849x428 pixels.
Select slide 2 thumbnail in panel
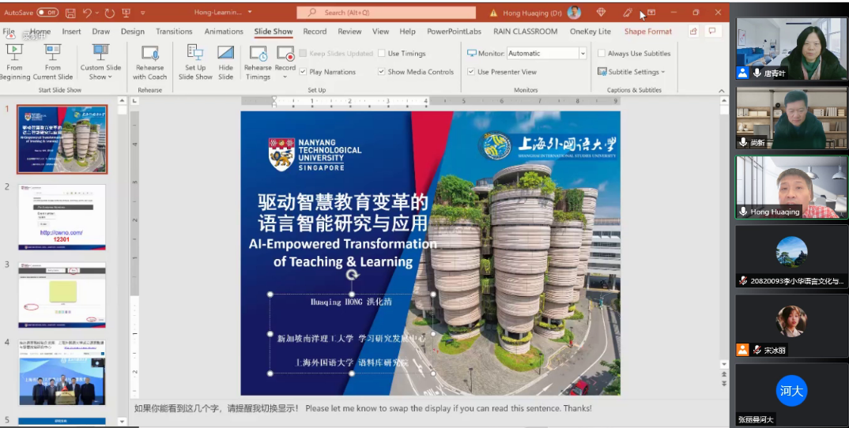click(62, 217)
